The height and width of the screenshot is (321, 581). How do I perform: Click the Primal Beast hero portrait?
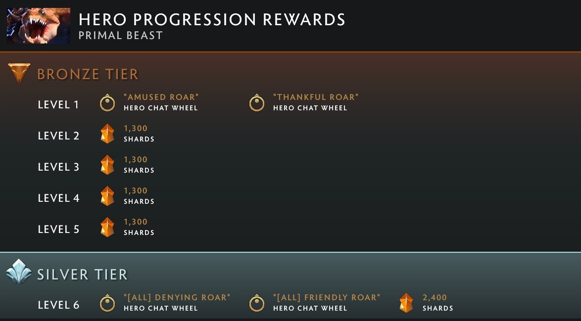pos(38,24)
